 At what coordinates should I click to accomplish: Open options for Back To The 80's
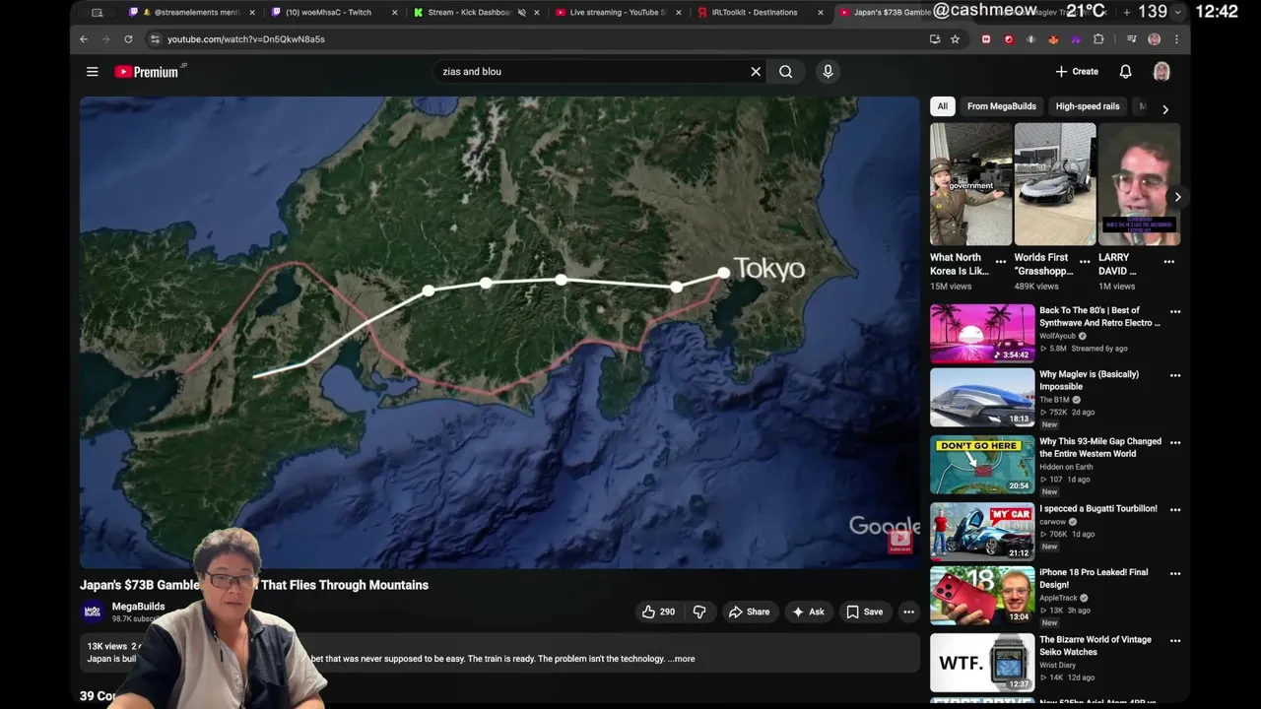[1174, 311]
